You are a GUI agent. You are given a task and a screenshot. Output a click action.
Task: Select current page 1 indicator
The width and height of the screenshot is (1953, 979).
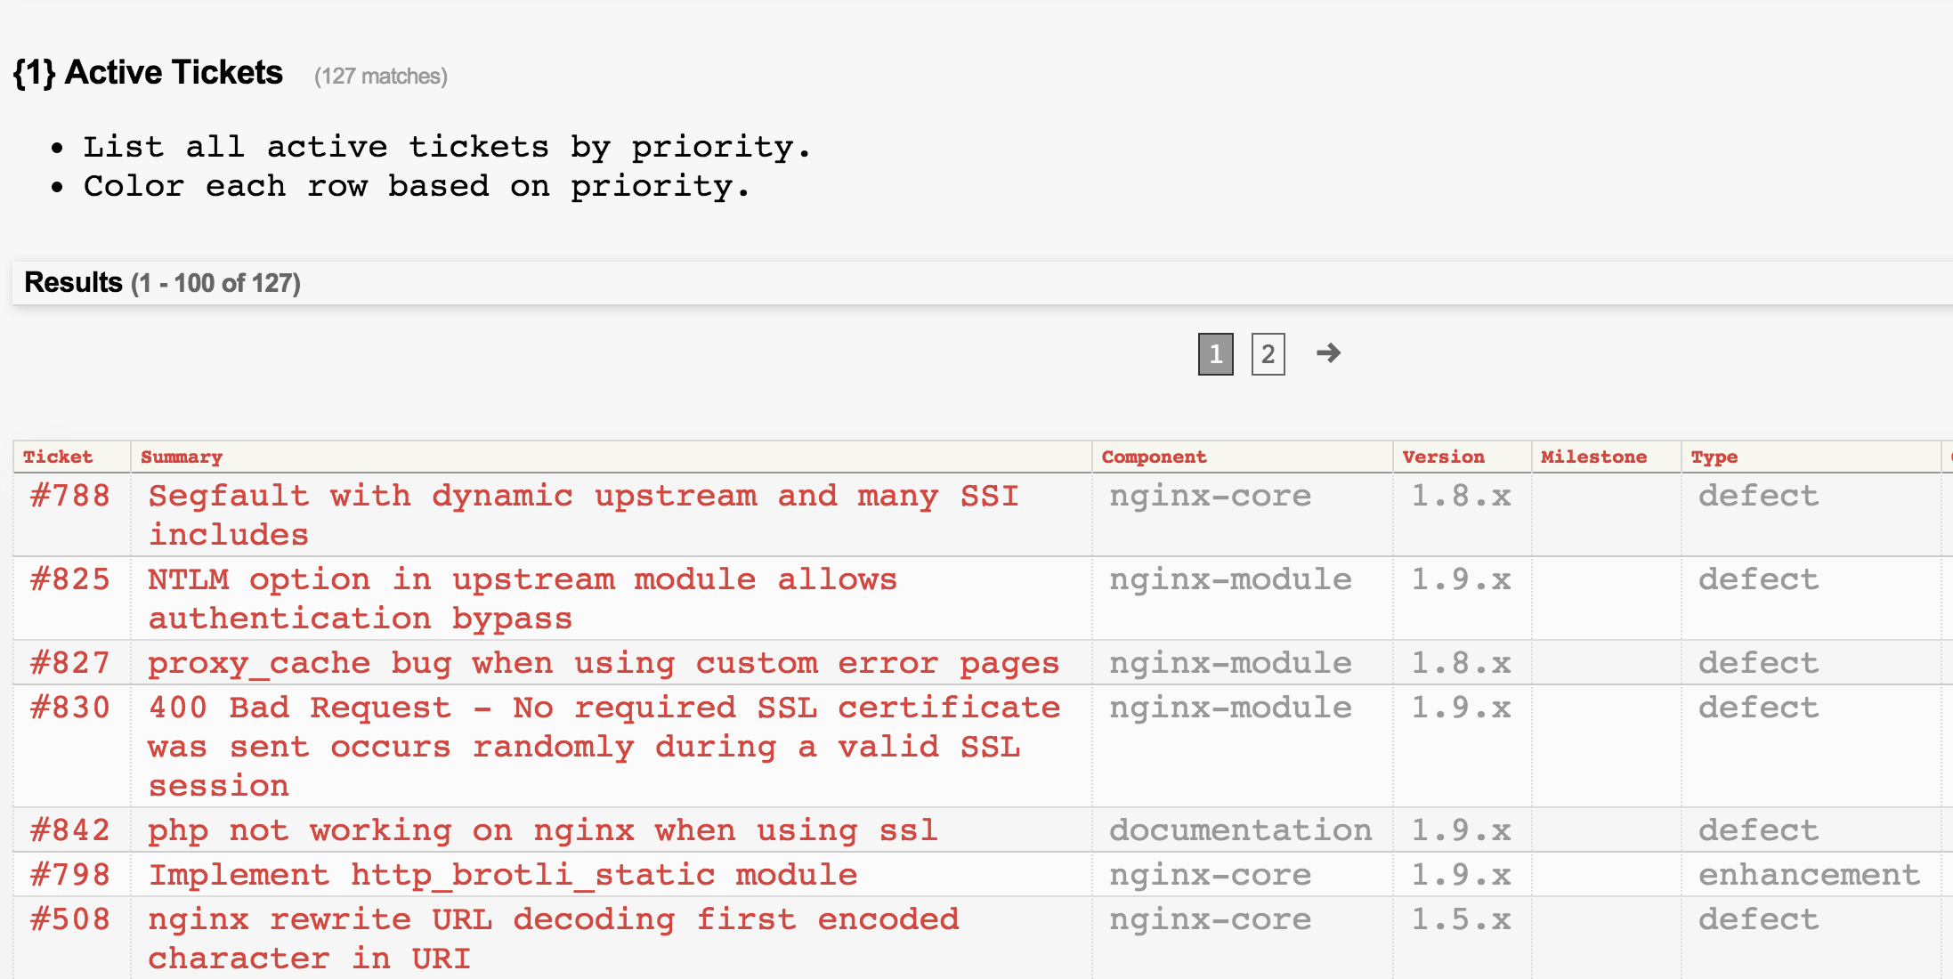click(1215, 354)
